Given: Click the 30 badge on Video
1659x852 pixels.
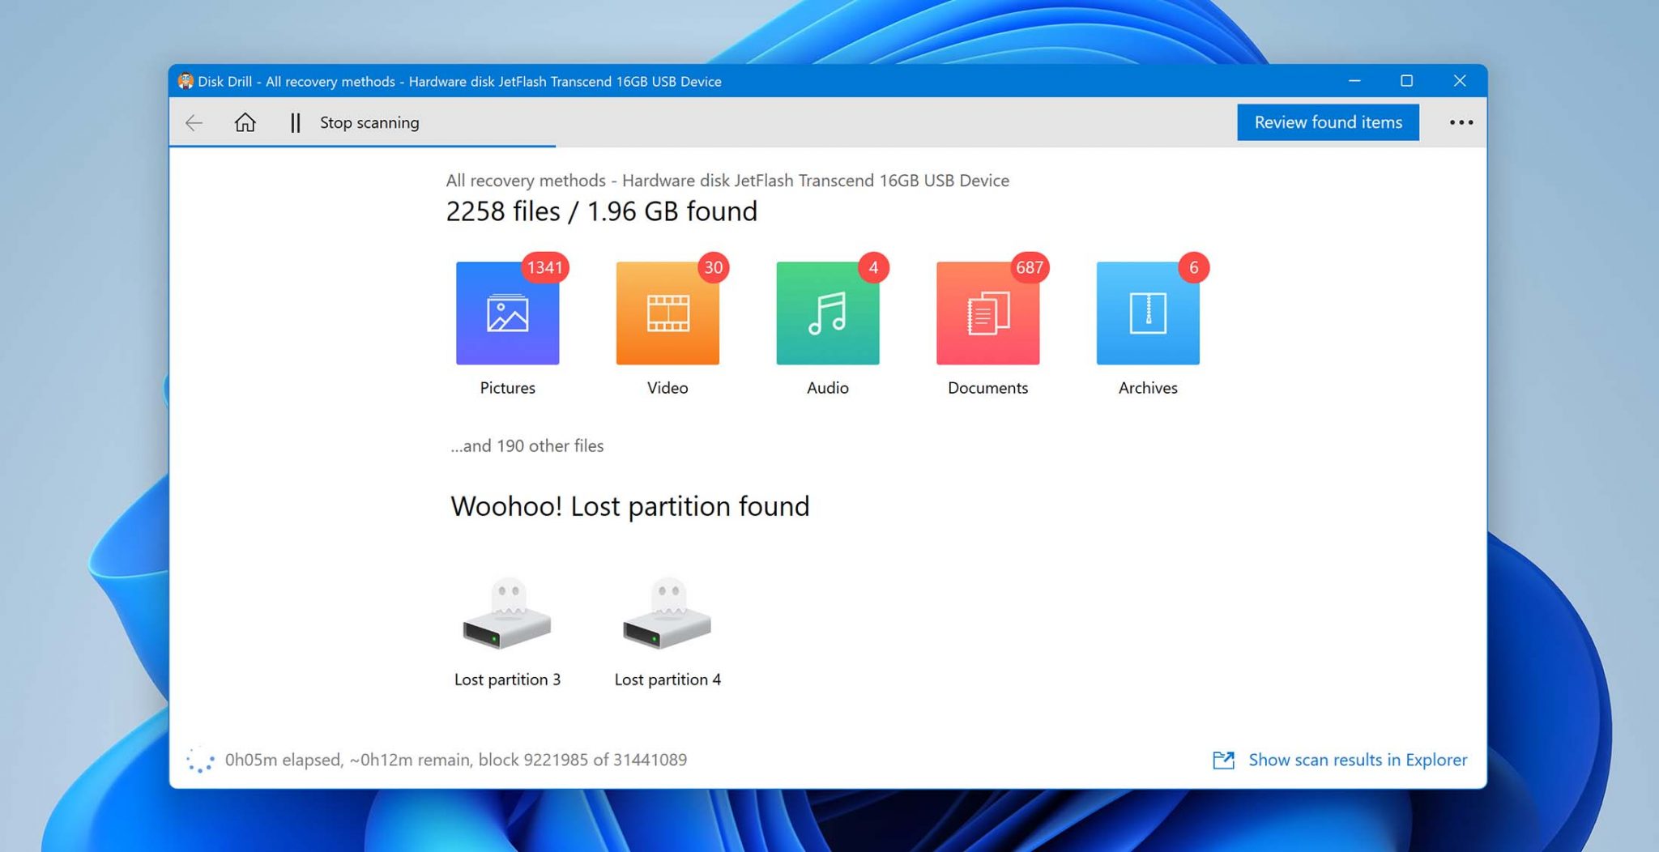Looking at the screenshot, I should coord(713,267).
